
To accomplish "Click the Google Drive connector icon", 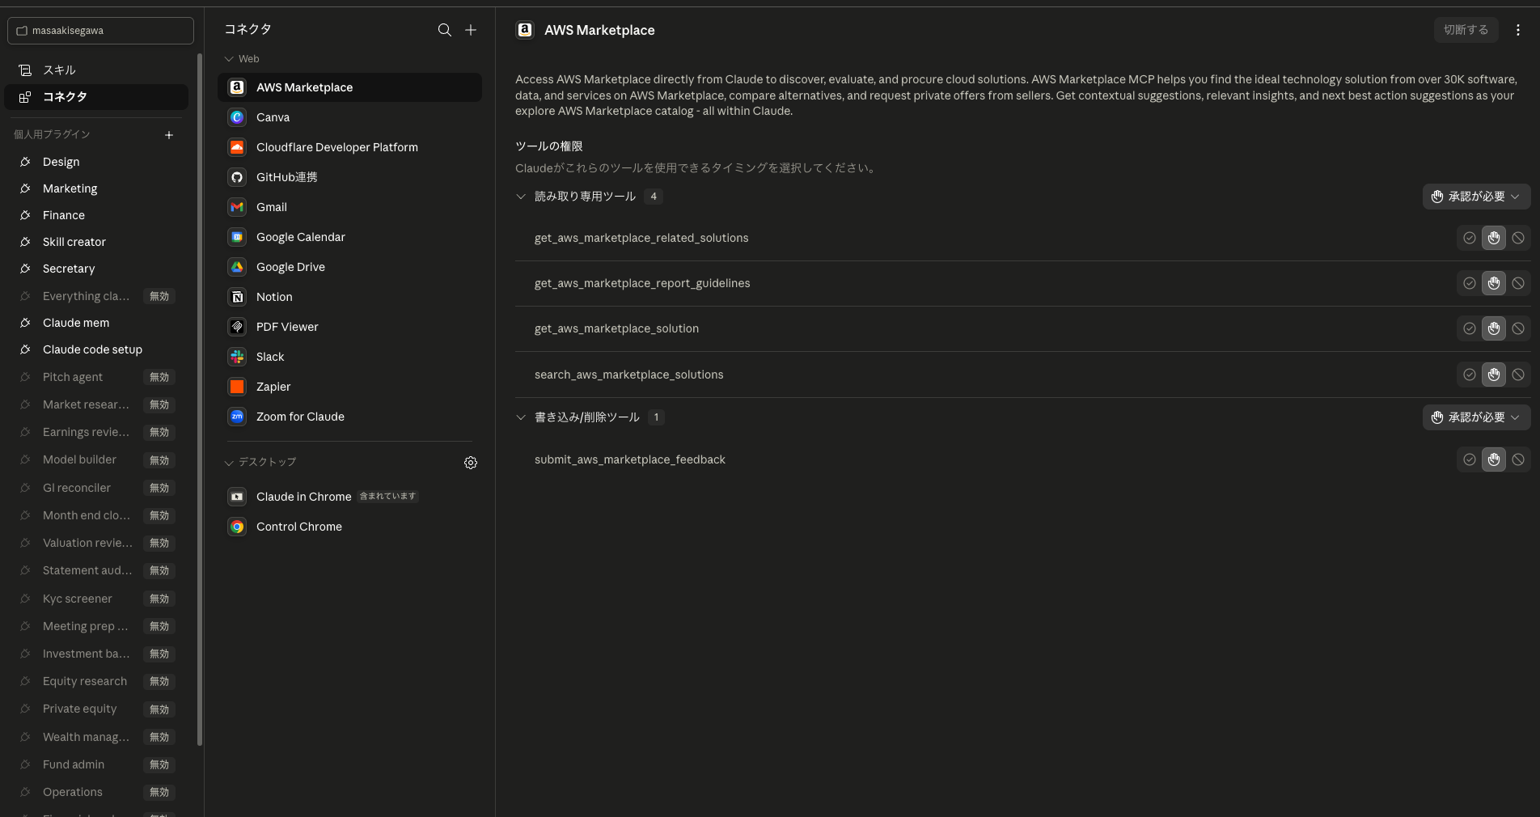I will (237, 267).
